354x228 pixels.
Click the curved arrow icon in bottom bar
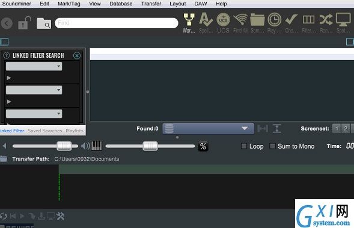click(x=32, y=216)
